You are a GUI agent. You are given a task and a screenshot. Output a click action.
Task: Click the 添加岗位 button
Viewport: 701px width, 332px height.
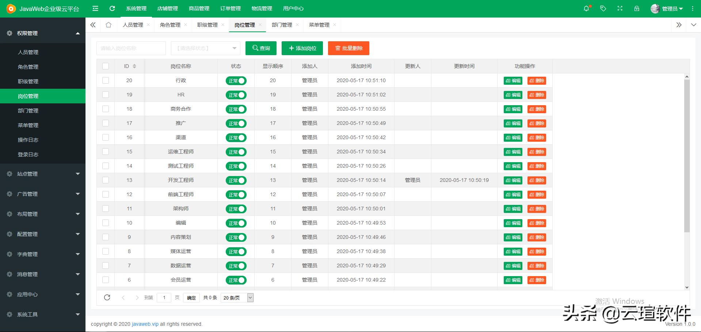point(302,48)
